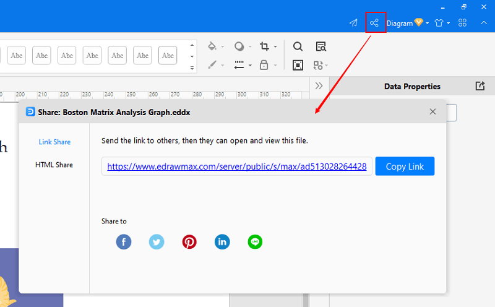This screenshot has height=307, width=495.
Task: Collapse the right panel with double chevron
Action: [x=319, y=85]
